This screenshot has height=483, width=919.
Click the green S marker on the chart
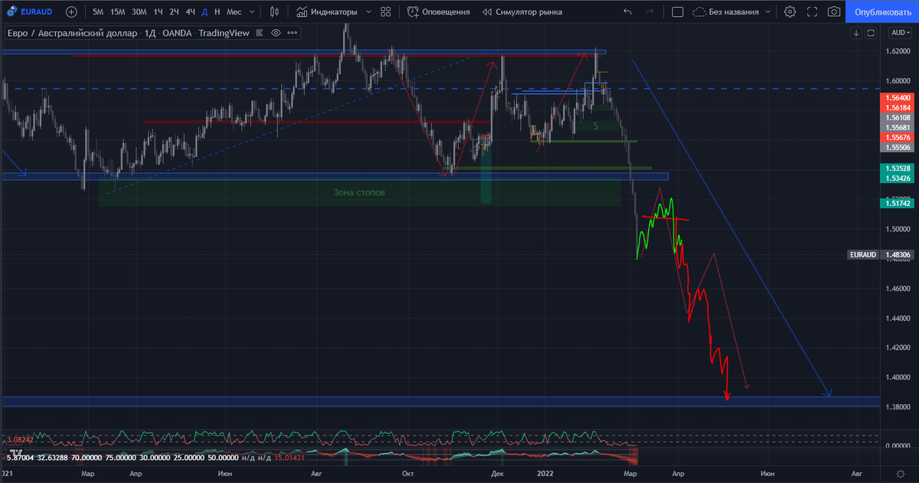pos(595,125)
